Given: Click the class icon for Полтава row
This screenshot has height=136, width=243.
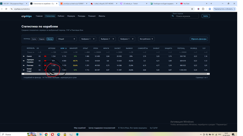Looking at the screenshot, I should click(x=24, y=65).
